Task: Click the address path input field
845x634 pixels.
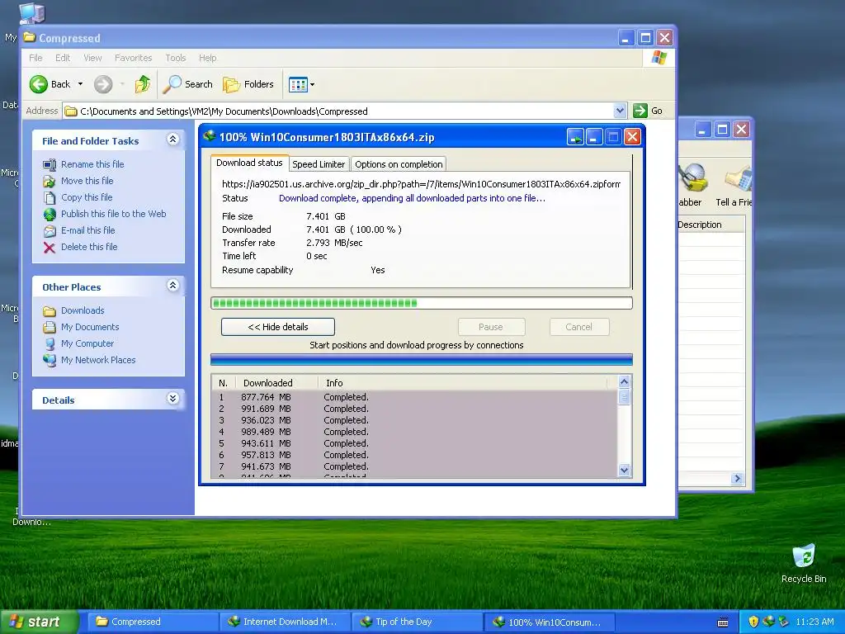Action: (344, 111)
